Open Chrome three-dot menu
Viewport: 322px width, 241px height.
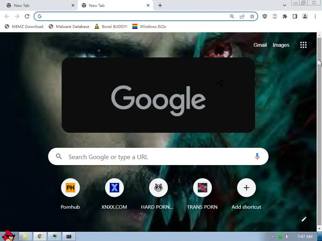tap(315, 16)
